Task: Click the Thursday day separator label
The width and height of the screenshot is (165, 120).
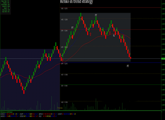Action: click(60, 108)
